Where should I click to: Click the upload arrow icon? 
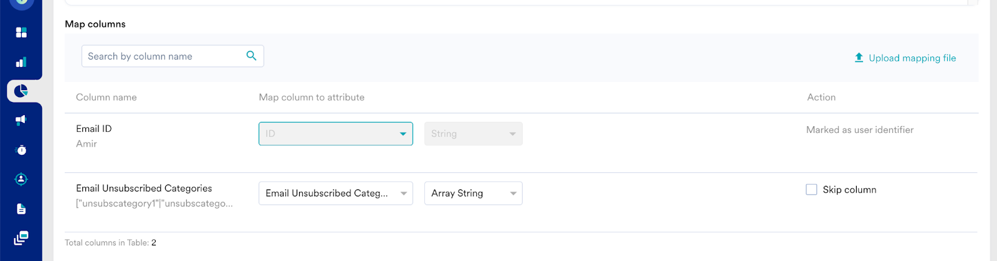coord(859,58)
